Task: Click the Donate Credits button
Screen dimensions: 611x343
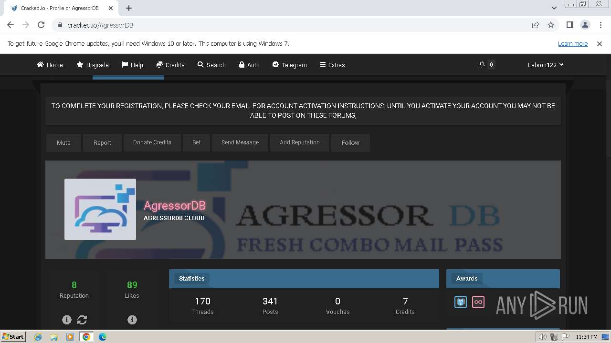Action: coord(152,142)
